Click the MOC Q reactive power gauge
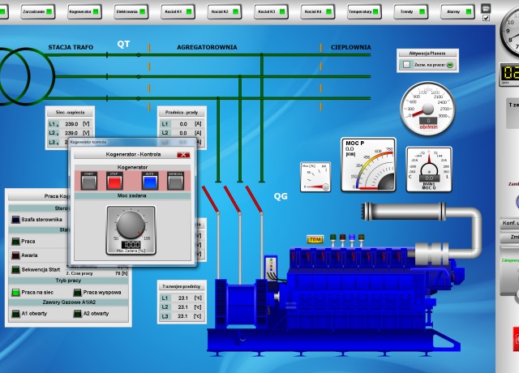Screen dimensions: 519x373 (x=429, y=169)
